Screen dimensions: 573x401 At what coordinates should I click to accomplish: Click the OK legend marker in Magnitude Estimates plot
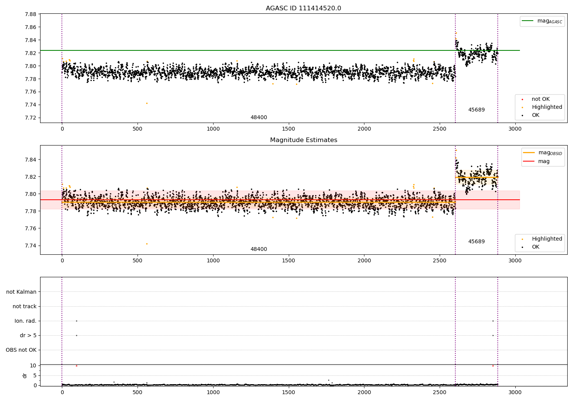(522, 247)
